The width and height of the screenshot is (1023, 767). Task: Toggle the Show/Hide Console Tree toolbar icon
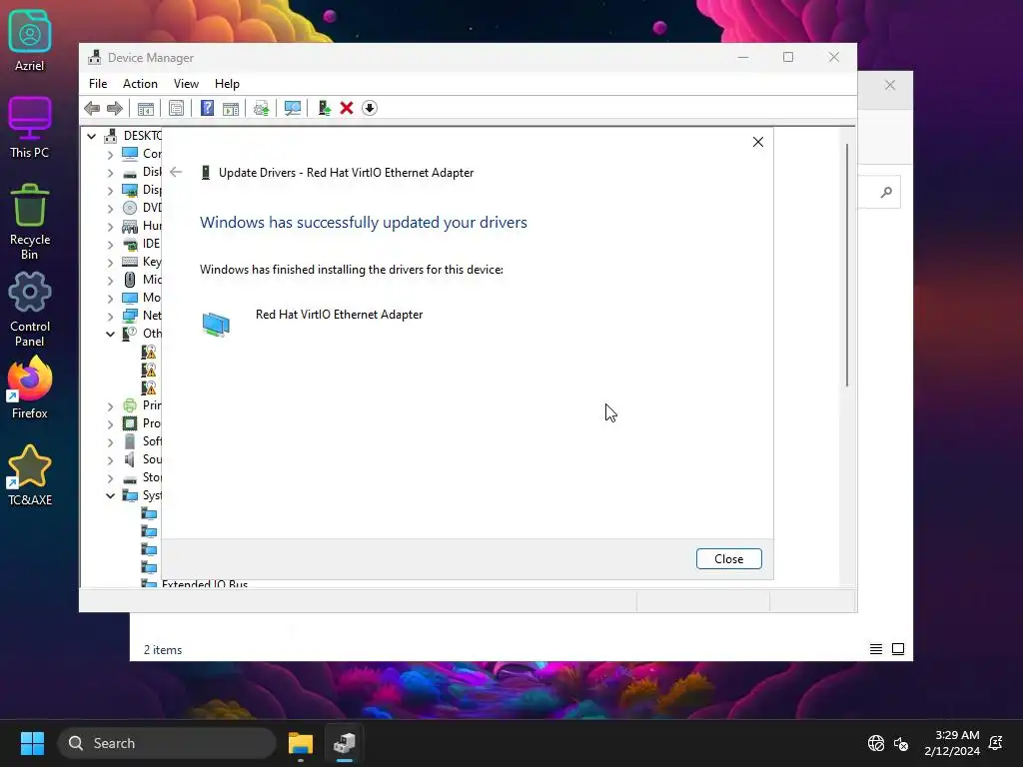point(146,108)
